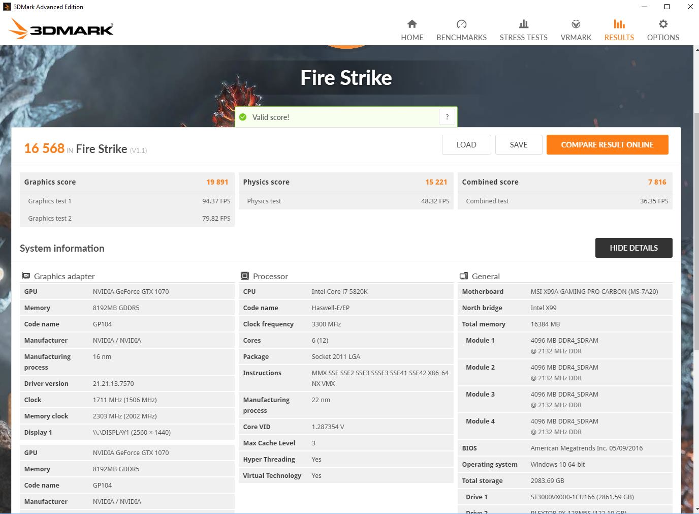Go to the STRESS TESTS tab

524,31
